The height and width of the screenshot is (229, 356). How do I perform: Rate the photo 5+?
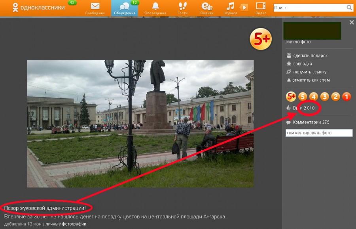[291, 96]
